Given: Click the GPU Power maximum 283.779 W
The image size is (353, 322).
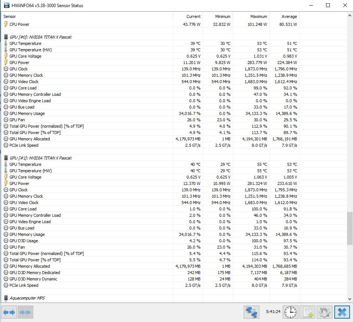Looking at the screenshot, I should (x=257, y=63).
